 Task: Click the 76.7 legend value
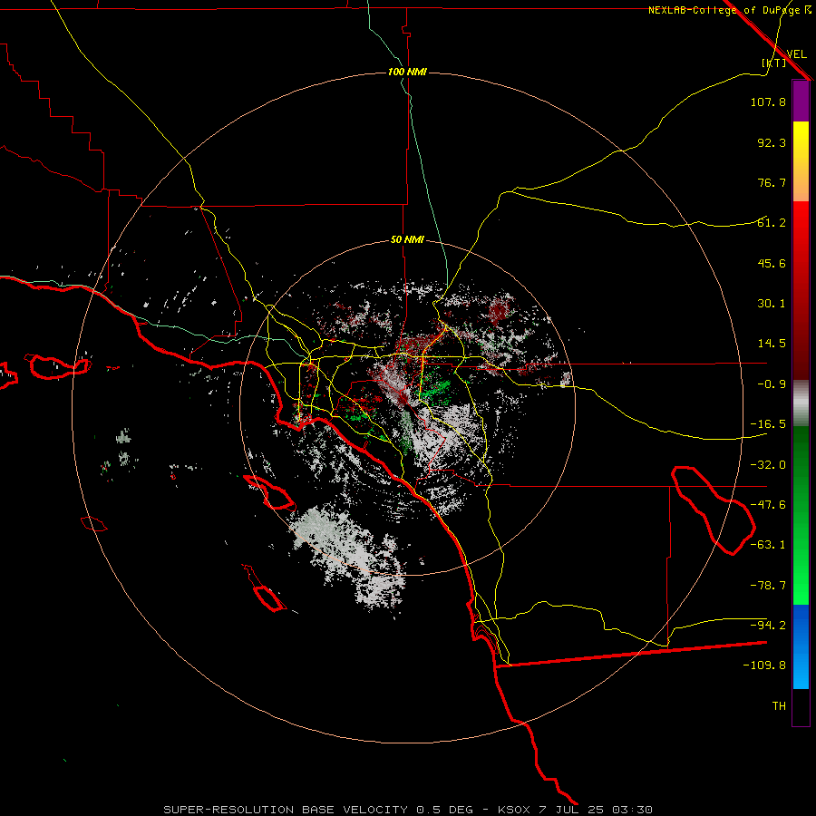click(772, 182)
